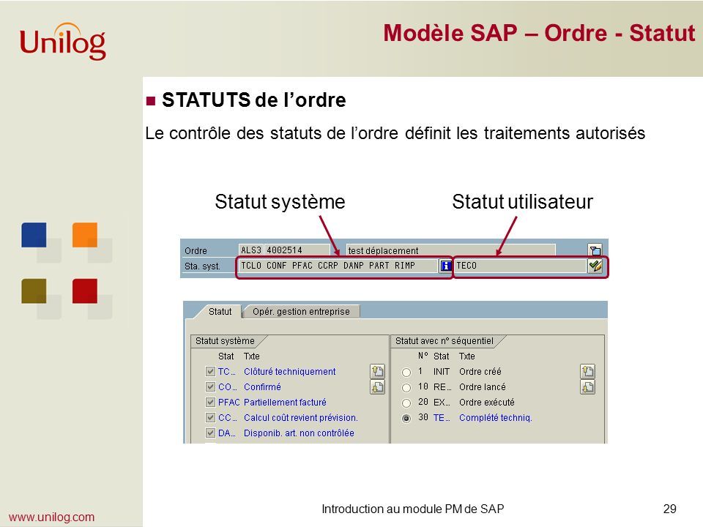Click the Introduction au module PM de SAP footer
This screenshot has height=527, width=703.
tap(413, 509)
